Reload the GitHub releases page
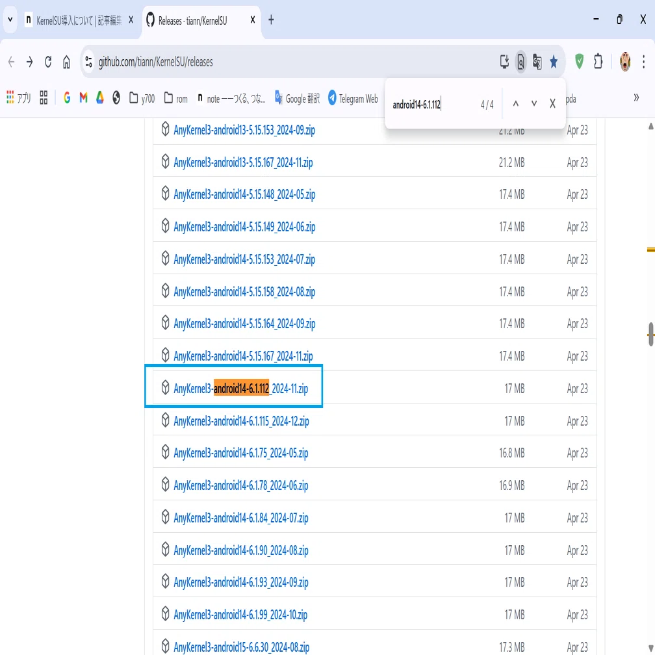 [x=48, y=62]
